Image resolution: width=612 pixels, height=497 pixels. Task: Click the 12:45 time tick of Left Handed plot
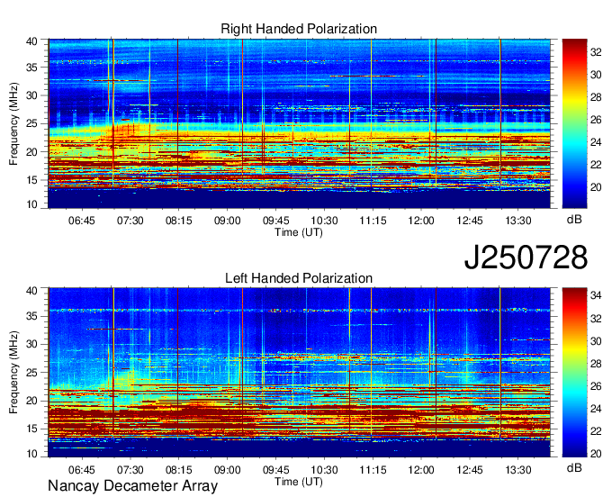click(470, 470)
